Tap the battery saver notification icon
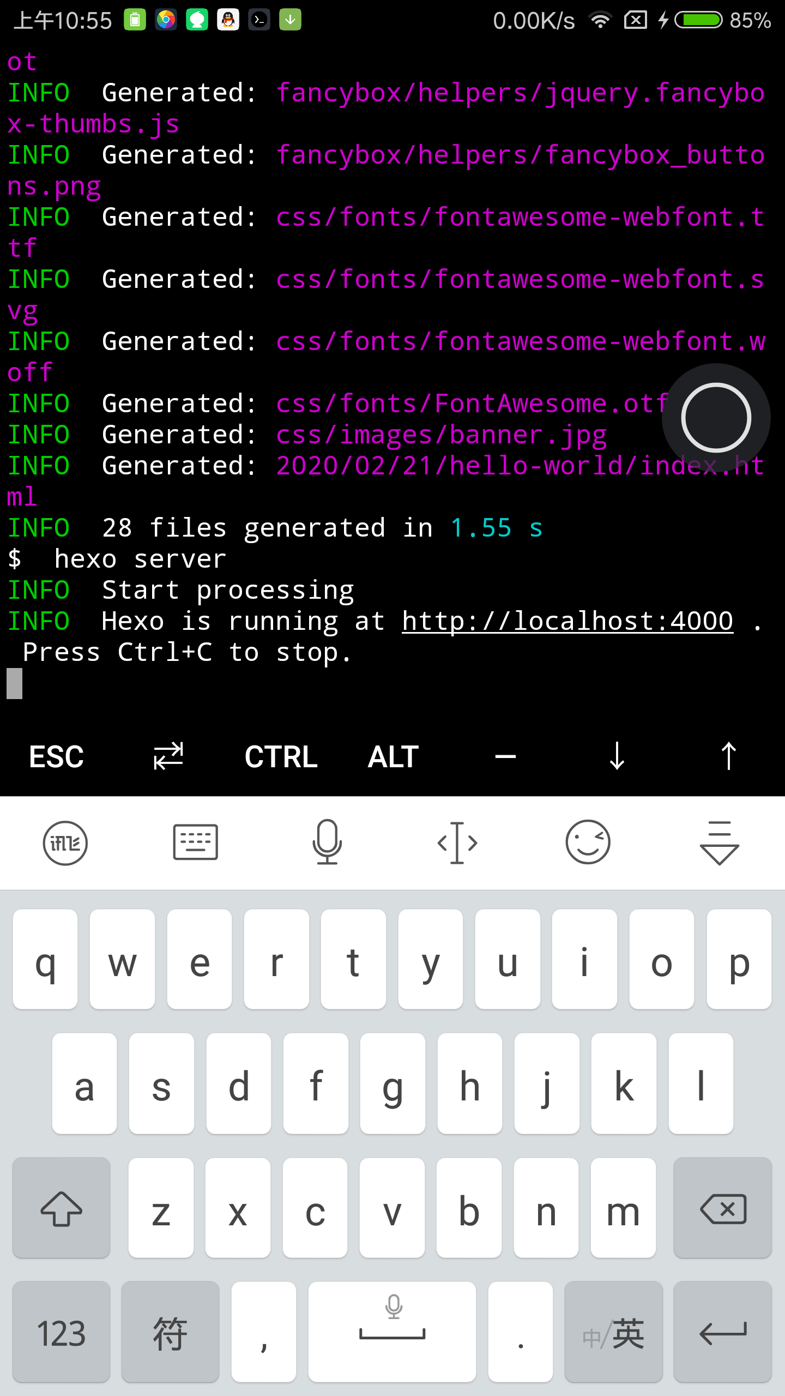The width and height of the screenshot is (785, 1396). coord(135,20)
